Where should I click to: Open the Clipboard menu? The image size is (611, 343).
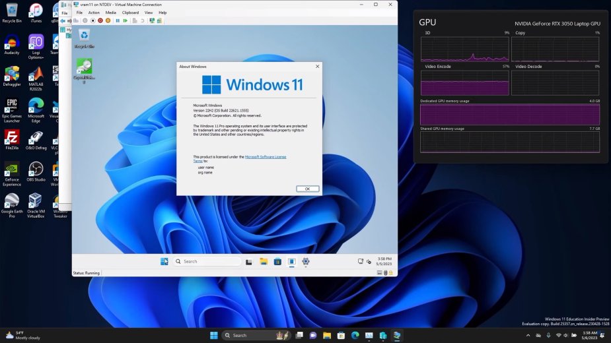[x=130, y=13]
